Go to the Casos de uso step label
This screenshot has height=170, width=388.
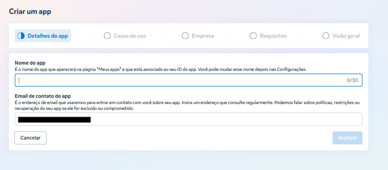click(x=130, y=36)
